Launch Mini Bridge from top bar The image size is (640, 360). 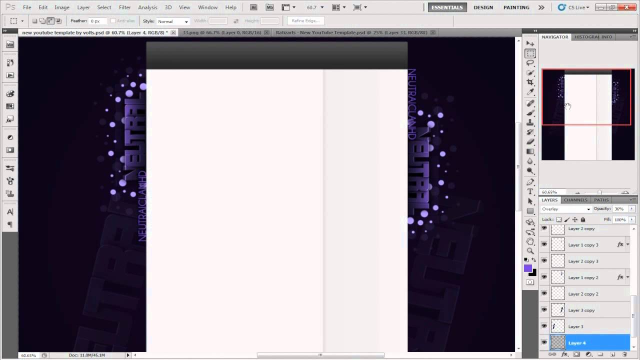tap(269, 7)
